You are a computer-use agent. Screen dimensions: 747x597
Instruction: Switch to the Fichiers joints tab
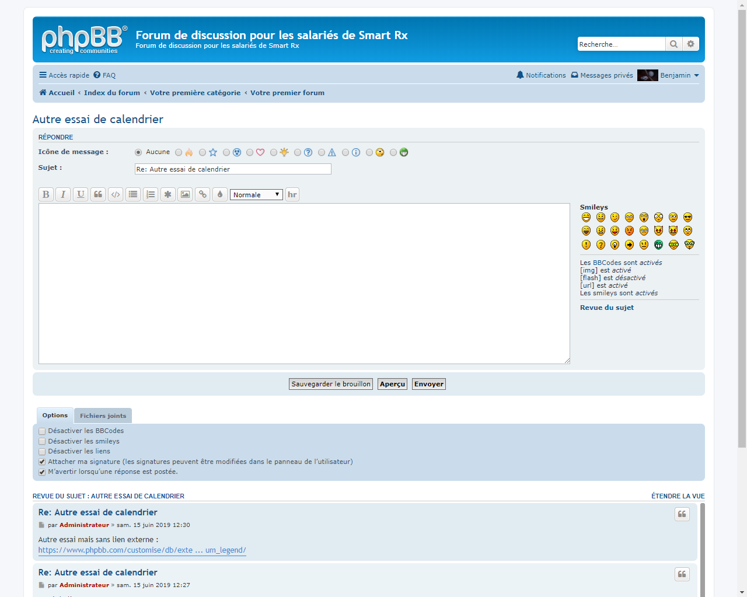click(x=103, y=416)
